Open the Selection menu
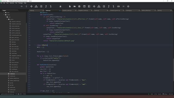The image size is (174, 98). tap(12, 3)
